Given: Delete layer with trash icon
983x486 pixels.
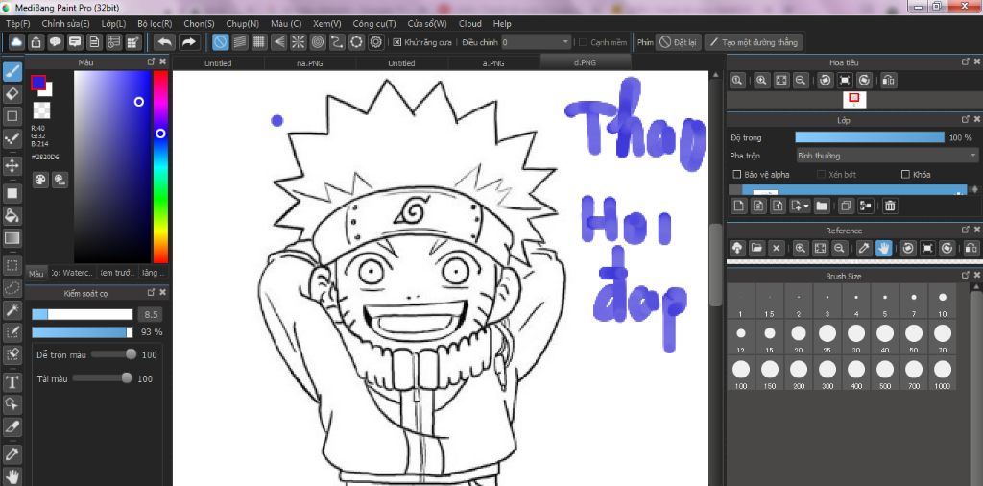Looking at the screenshot, I should coord(889,205).
